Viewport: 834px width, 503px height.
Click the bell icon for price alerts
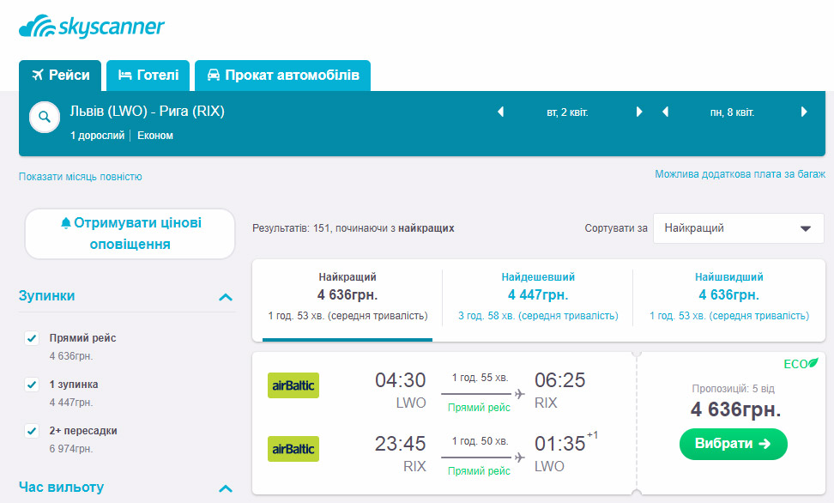tap(66, 222)
